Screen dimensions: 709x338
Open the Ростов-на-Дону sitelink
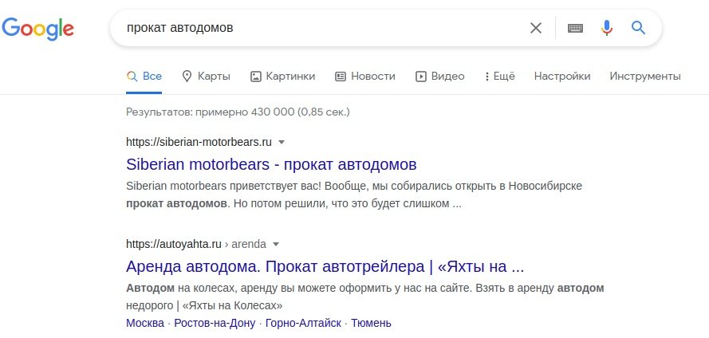point(214,323)
